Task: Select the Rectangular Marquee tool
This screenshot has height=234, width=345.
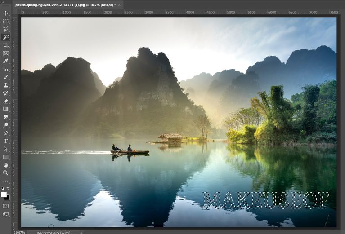Action: click(x=6, y=21)
